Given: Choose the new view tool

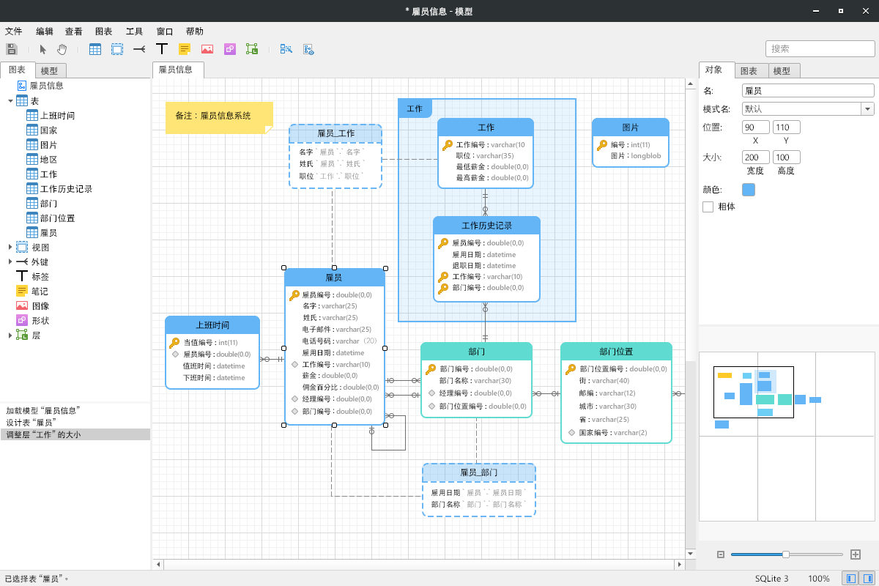Looking at the screenshot, I should coord(117,49).
